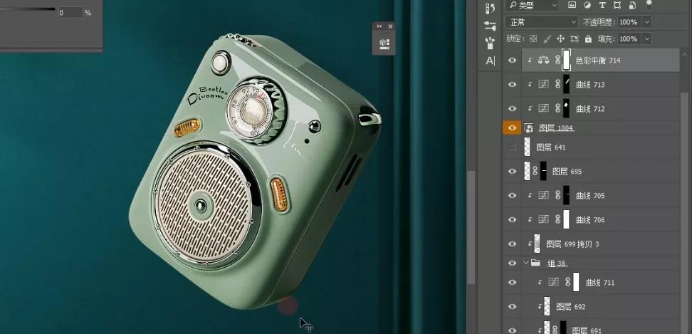Click the gradient slider above the 0 % field
This screenshot has height=334, width=692.
(27, 9)
